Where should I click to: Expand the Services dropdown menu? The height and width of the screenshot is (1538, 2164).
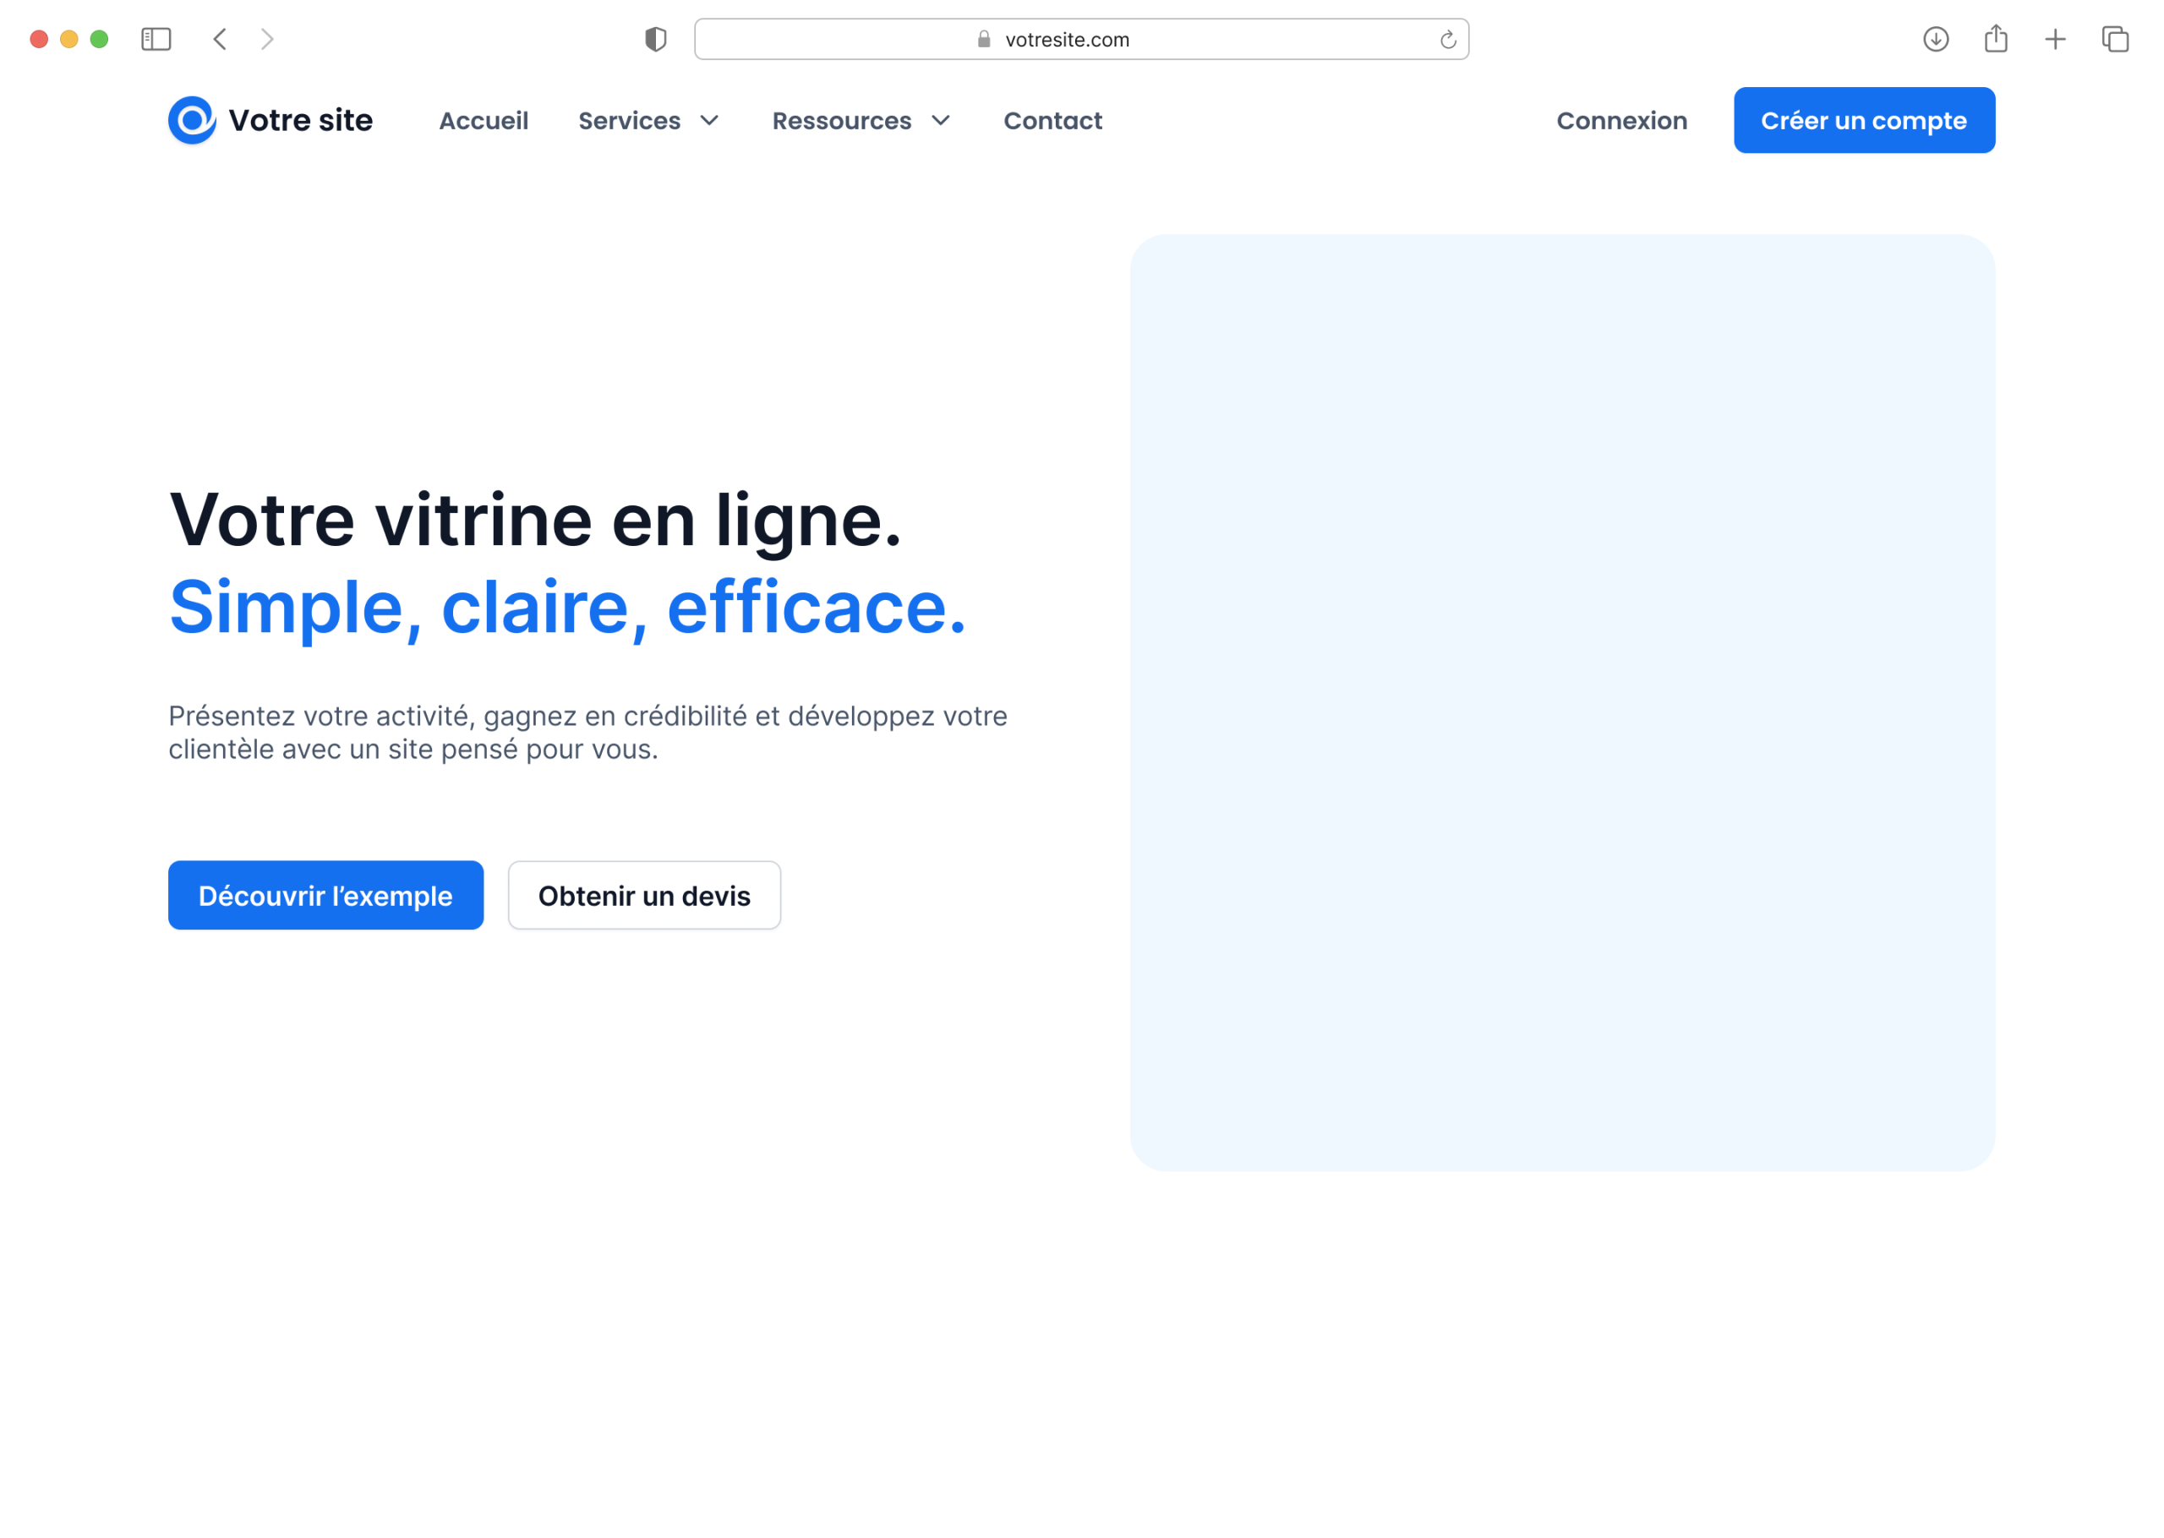coord(648,120)
